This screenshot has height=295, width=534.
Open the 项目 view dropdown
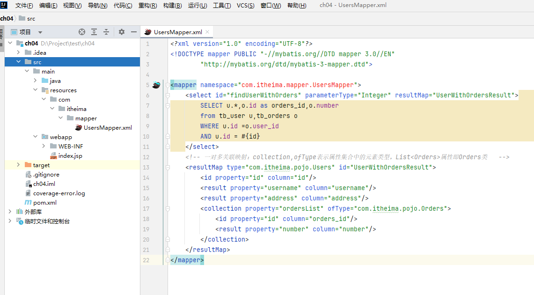[x=40, y=32]
